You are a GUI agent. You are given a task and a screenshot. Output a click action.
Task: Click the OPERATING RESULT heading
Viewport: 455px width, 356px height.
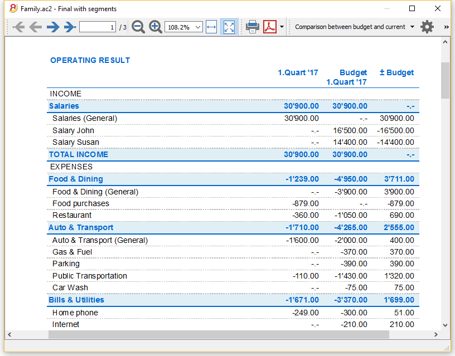click(90, 60)
